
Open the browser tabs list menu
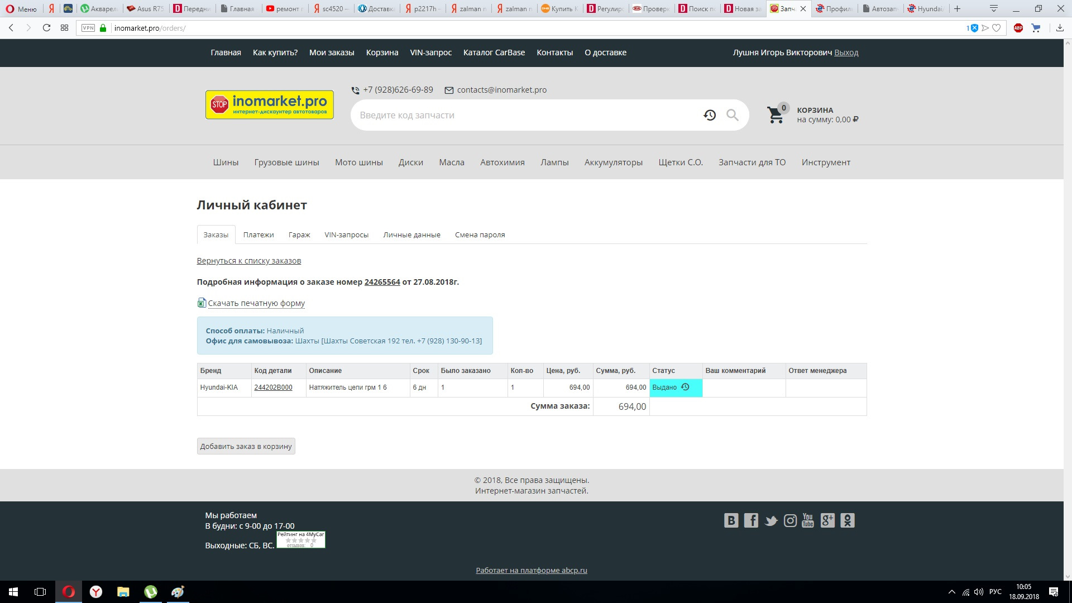point(993,8)
